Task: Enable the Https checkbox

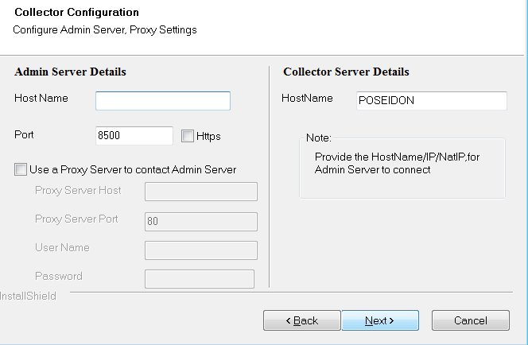Action: [188, 136]
